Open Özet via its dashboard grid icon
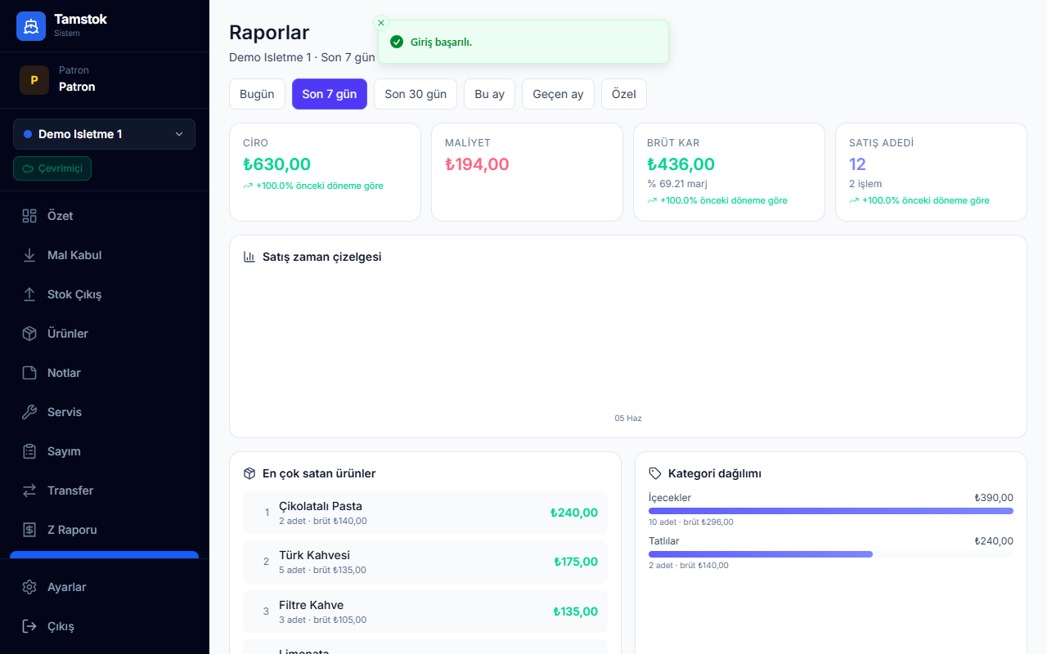 point(29,216)
